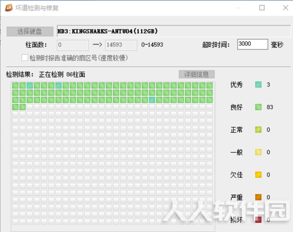This screenshot has width=293, height=232.
Task: Click the starting cylinder field showing 0
Action: 73,45
